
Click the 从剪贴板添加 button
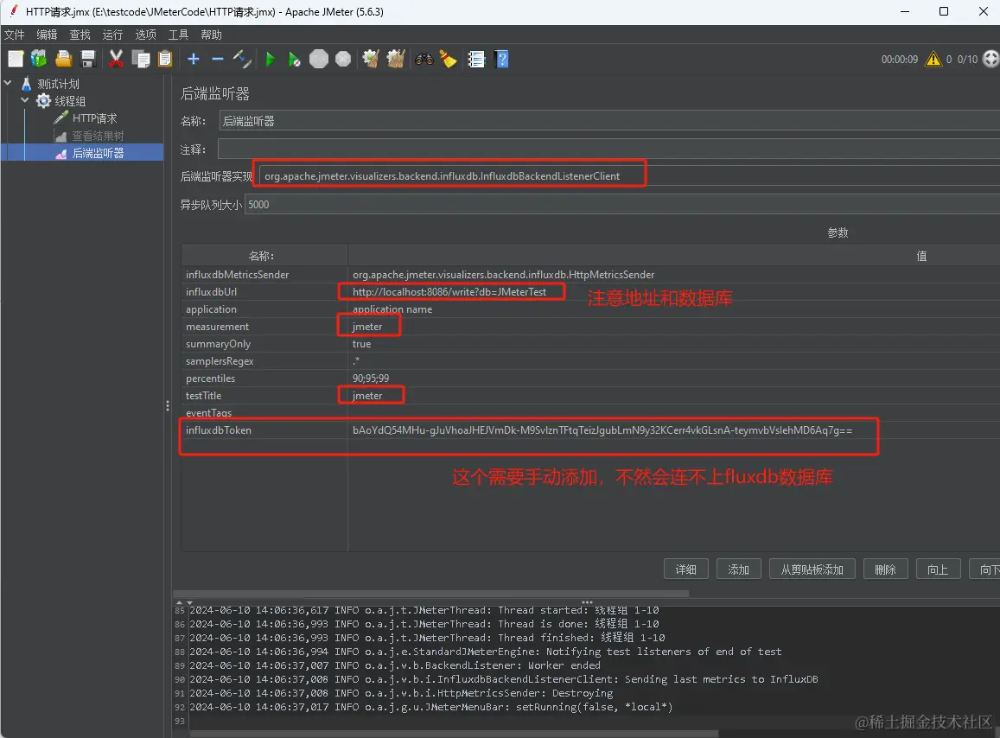[812, 569]
